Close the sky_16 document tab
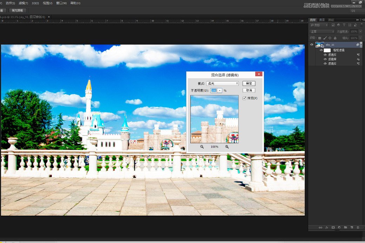The image size is (365, 243). (x=49, y=17)
